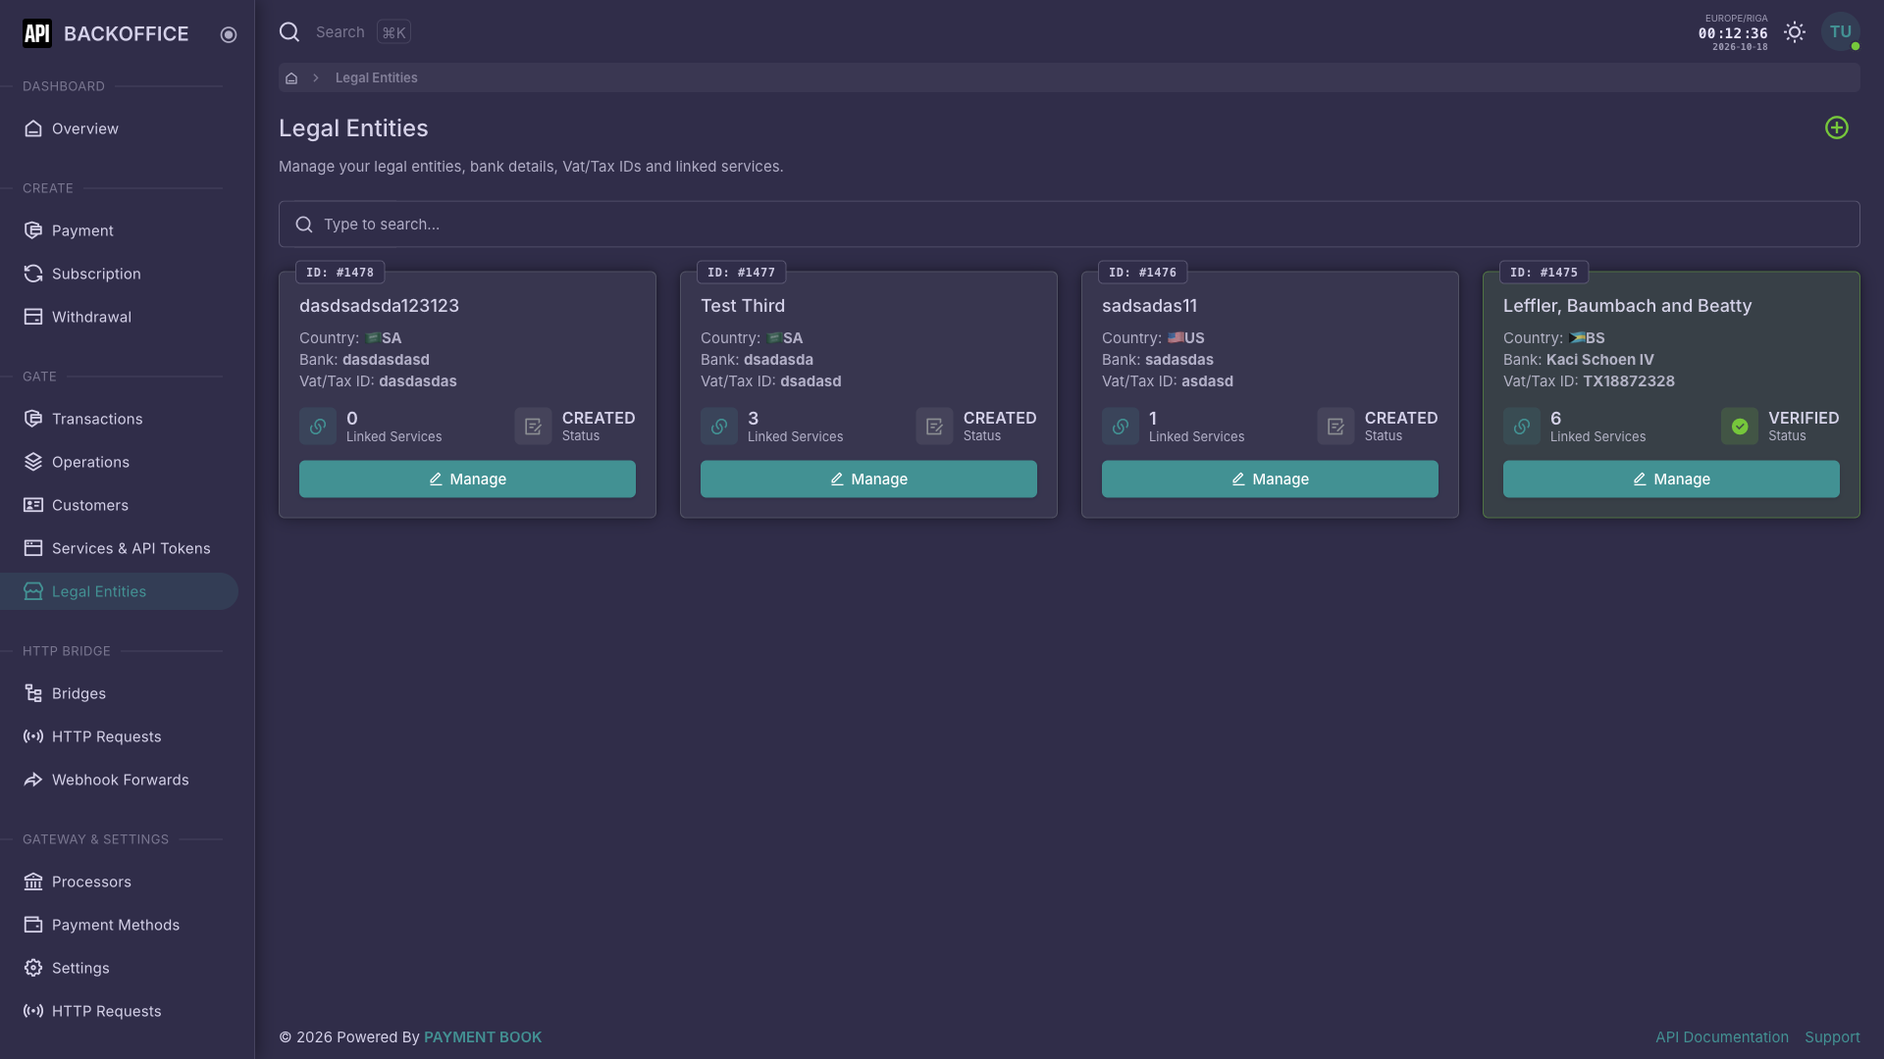This screenshot has height=1059, width=1884.
Task: Open HTTP Requests under Gateway & Settings
Action: (x=119, y=1011)
